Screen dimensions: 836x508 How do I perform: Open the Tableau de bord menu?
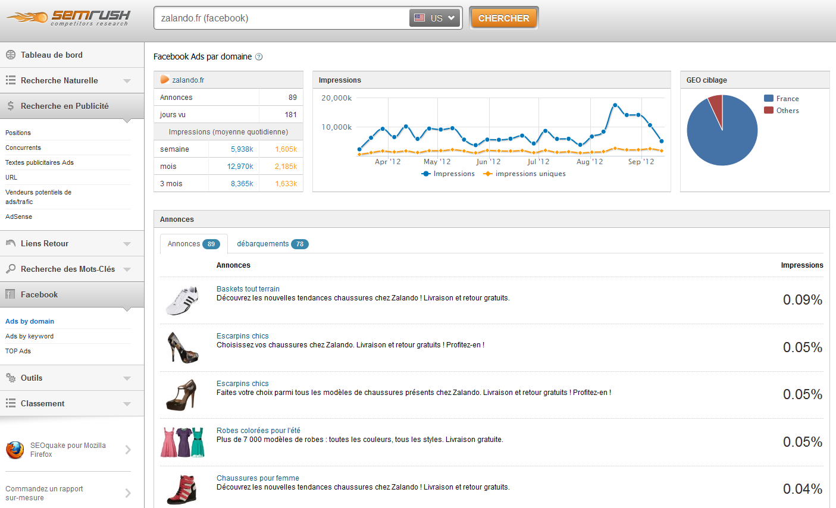pos(72,55)
